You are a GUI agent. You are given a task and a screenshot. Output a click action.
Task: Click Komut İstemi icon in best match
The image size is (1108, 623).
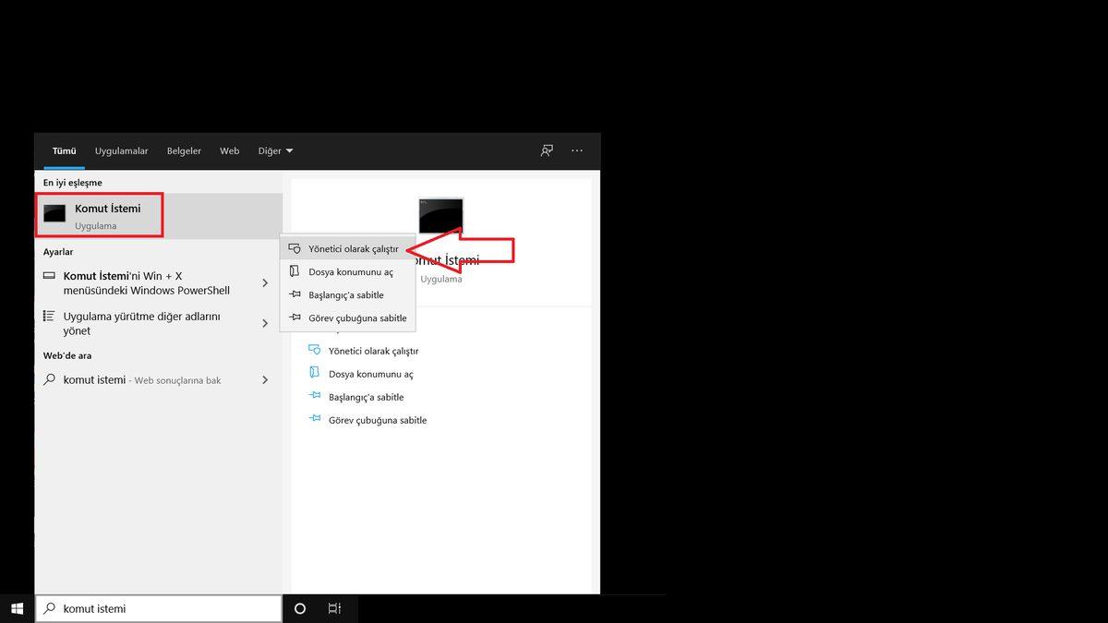pyautogui.click(x=54, y=214)
